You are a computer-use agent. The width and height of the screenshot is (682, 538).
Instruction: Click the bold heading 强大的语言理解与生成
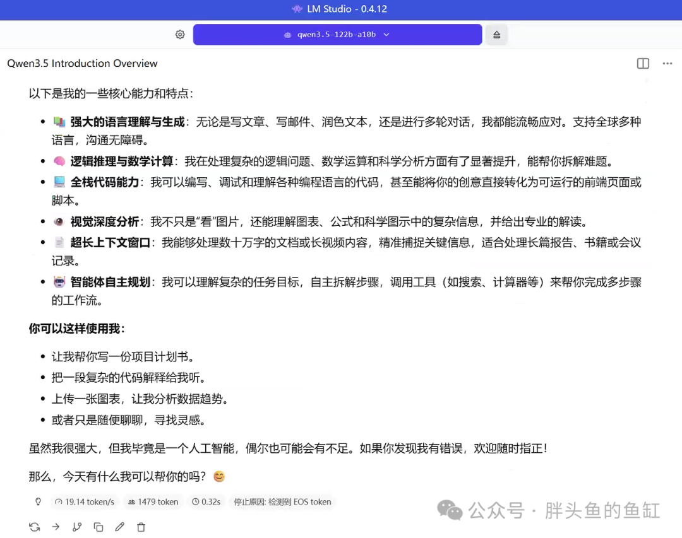click(128, 122)
